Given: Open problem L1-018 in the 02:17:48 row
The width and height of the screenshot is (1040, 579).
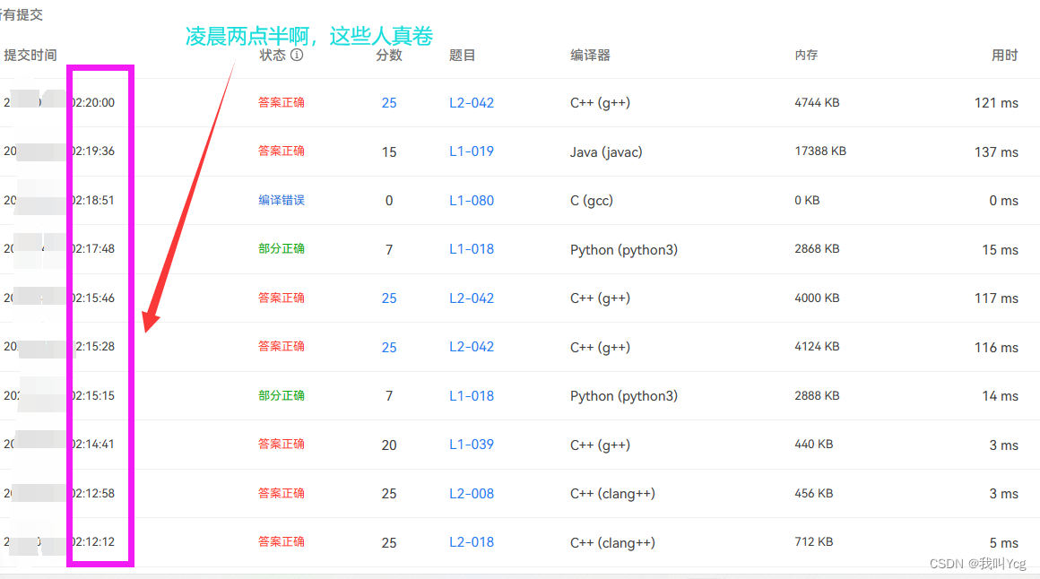Looking at the screenshot, I should click(x=472, y=249).
